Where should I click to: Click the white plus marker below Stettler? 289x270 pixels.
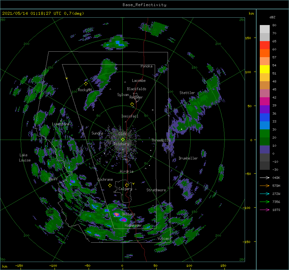click(181, 129)
